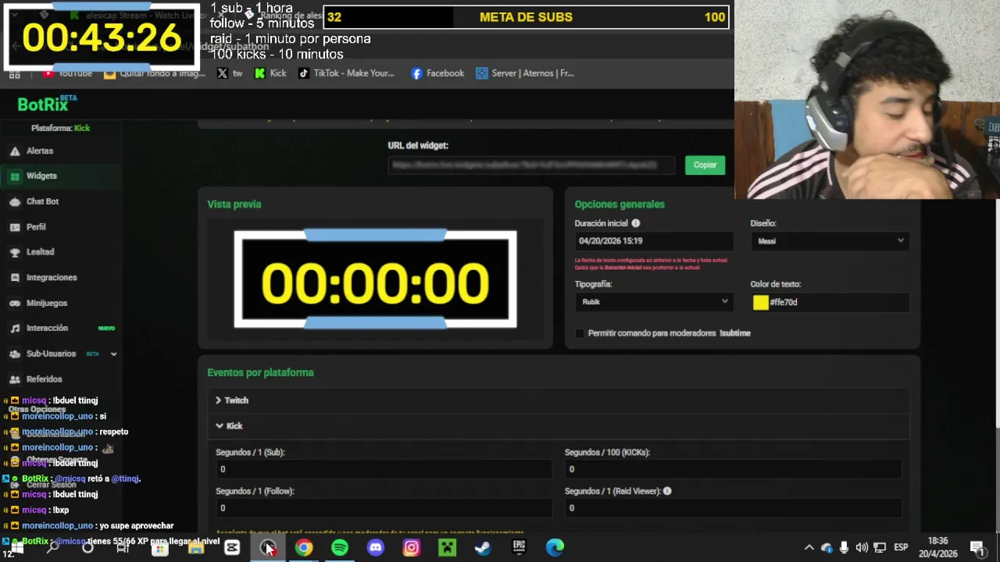Screen dimensions: 1000x562
Task: Click the Segundos / 1 (Raid Viewer) field
Action: (x=733, y=508)
